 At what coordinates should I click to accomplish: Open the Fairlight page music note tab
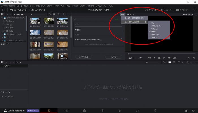coord(137,111)
